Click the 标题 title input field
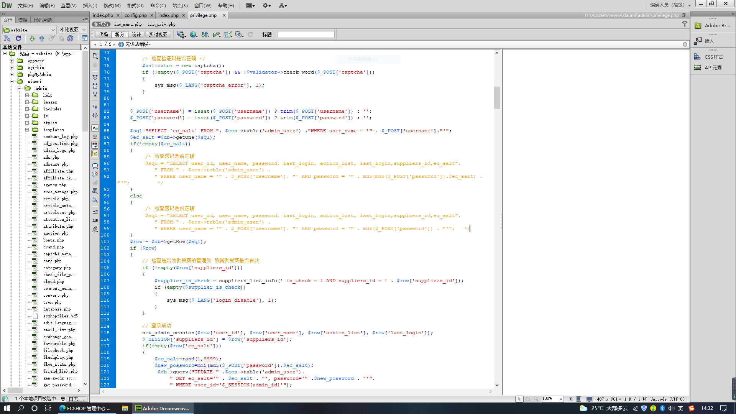 point(306,34)
